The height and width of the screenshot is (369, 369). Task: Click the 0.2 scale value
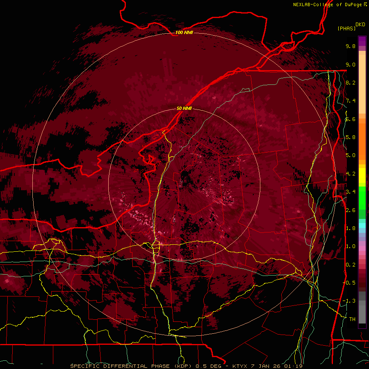tap(351, 264)
